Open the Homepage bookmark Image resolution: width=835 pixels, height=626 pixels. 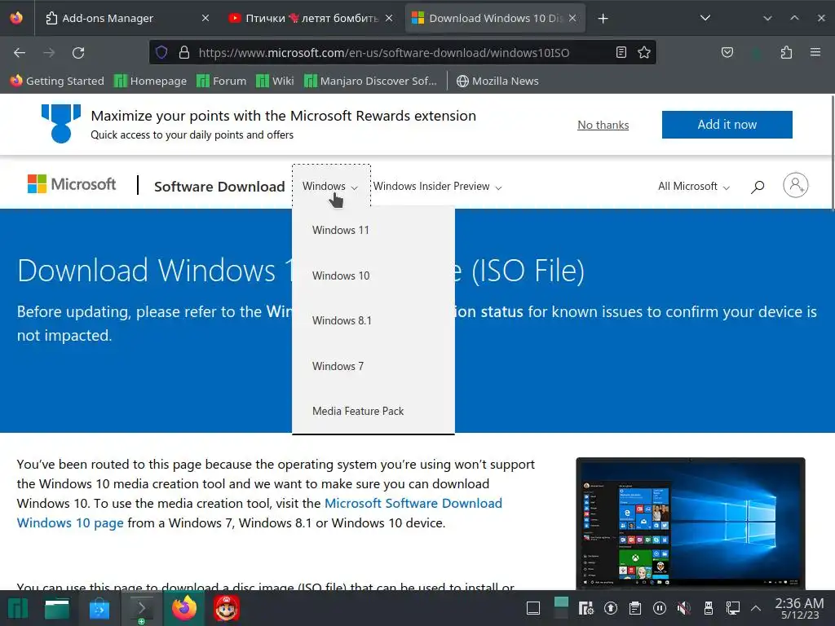click(151, 81)
